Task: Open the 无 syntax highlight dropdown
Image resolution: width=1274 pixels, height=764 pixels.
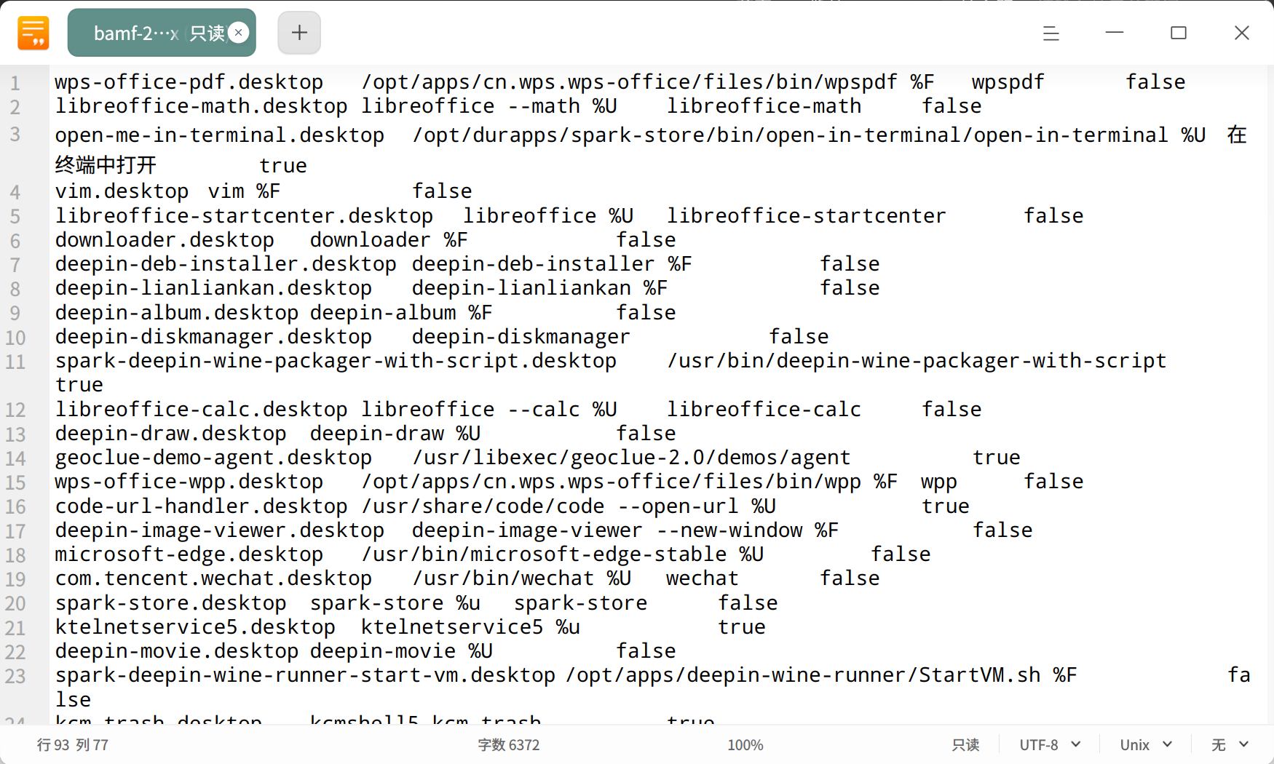Action: coord(1230,744)
